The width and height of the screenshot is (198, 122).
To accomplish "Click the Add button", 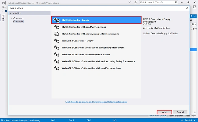I will [x=164, y=112].
